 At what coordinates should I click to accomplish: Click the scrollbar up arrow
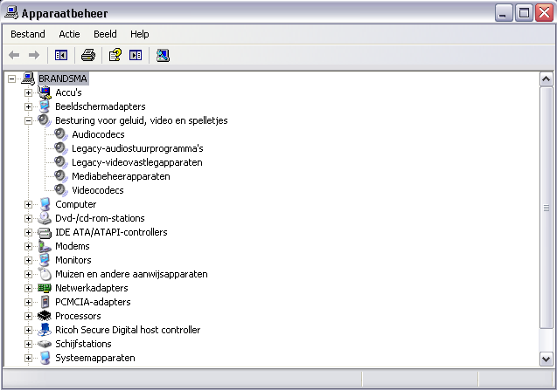click(546, 79)
